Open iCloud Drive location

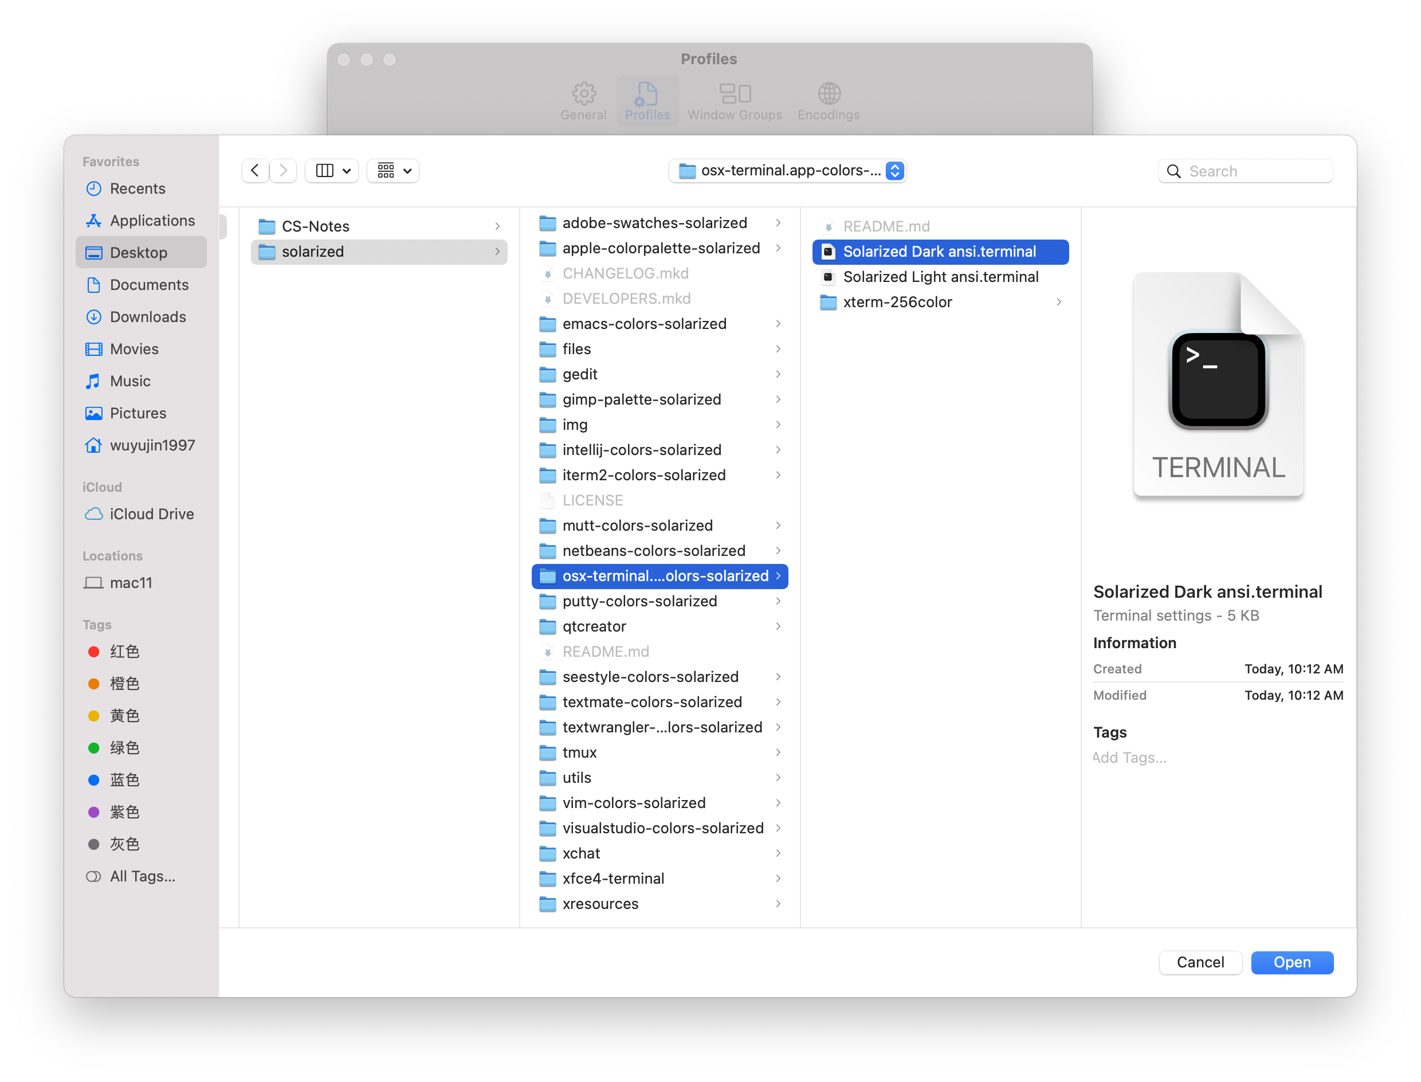151,514
